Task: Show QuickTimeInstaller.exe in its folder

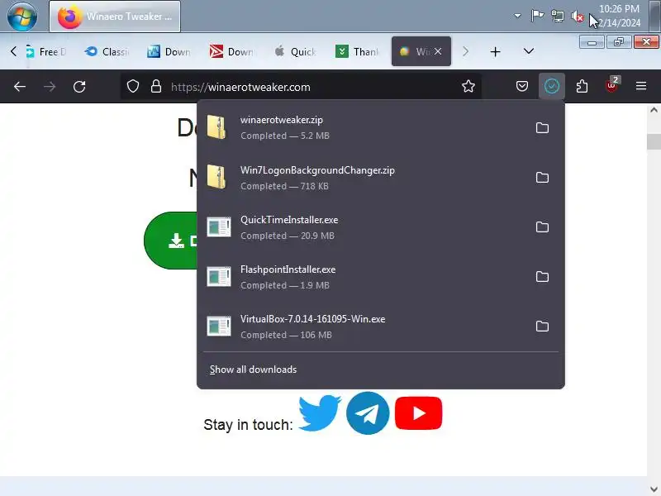Action: 542,227
